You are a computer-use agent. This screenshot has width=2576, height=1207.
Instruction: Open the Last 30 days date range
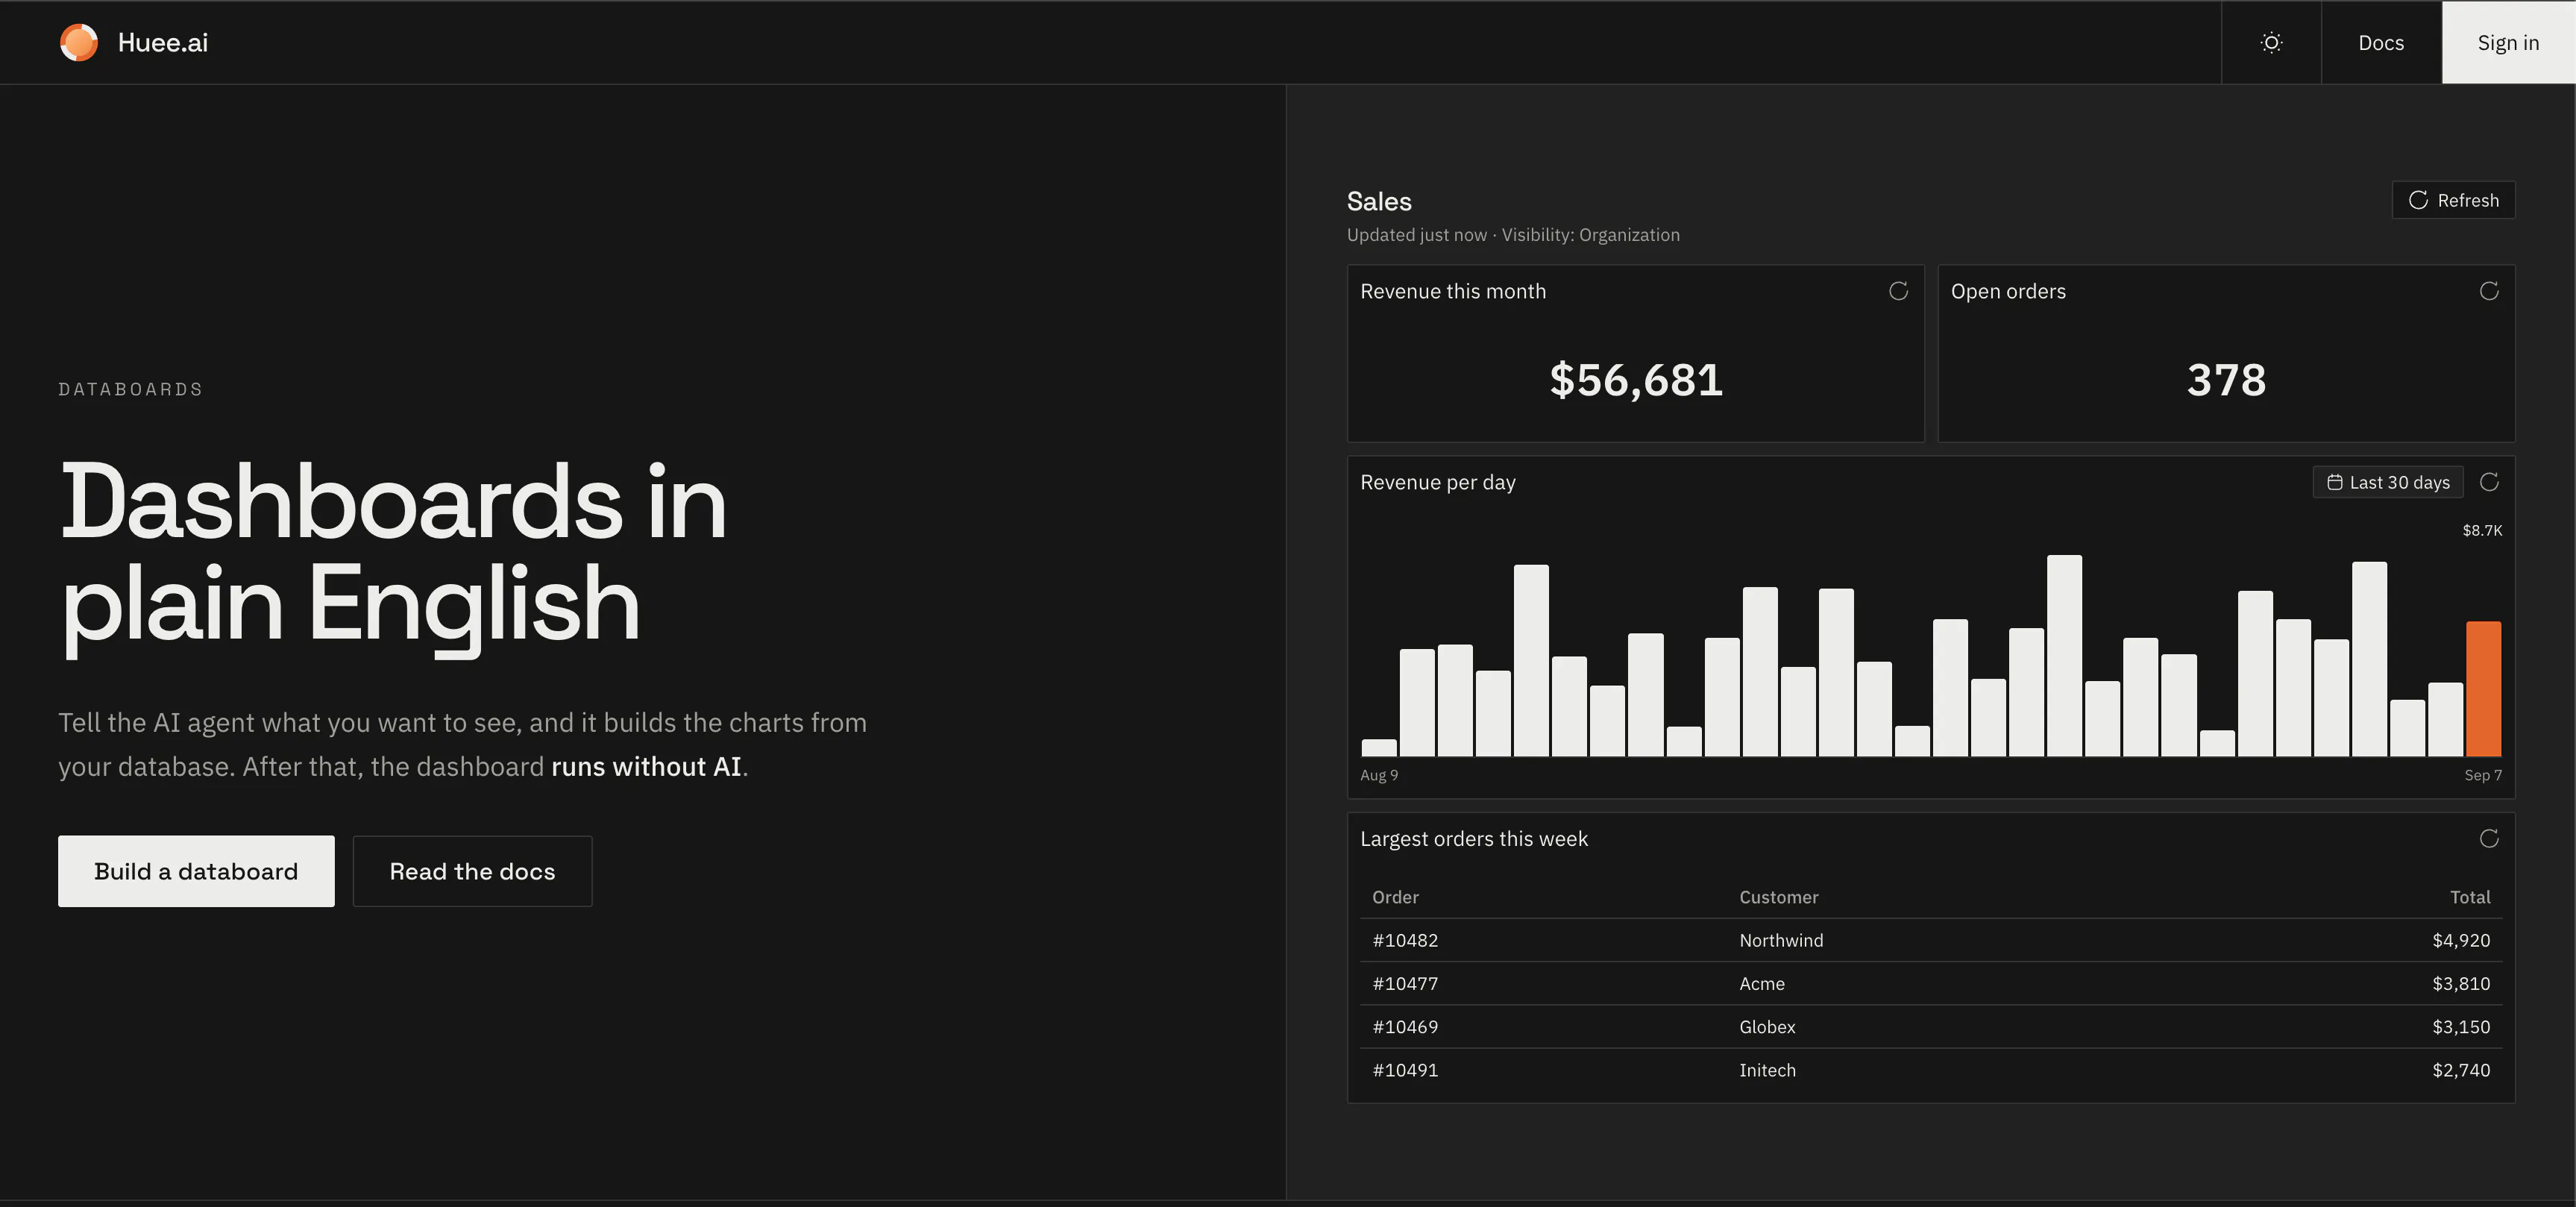pos(2388,482)
